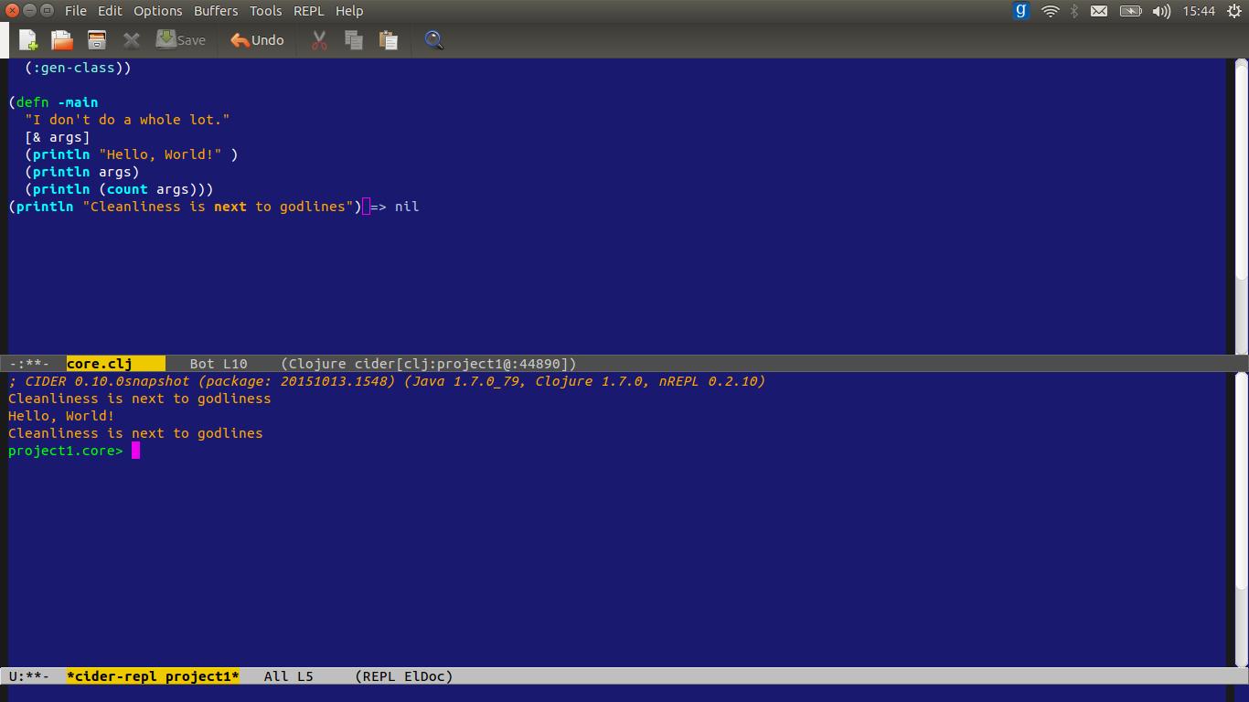Screen dimensions: 1249x702
Task: Click the open file folder icon
Action: tap(62, 40)
